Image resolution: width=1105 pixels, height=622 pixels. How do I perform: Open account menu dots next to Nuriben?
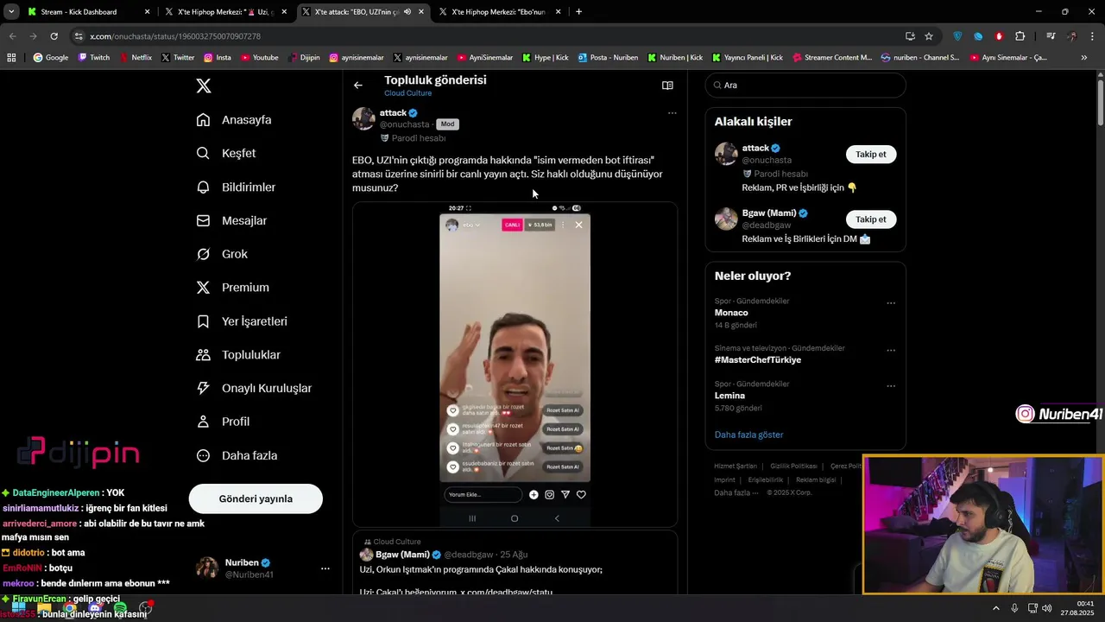(325, 568)
